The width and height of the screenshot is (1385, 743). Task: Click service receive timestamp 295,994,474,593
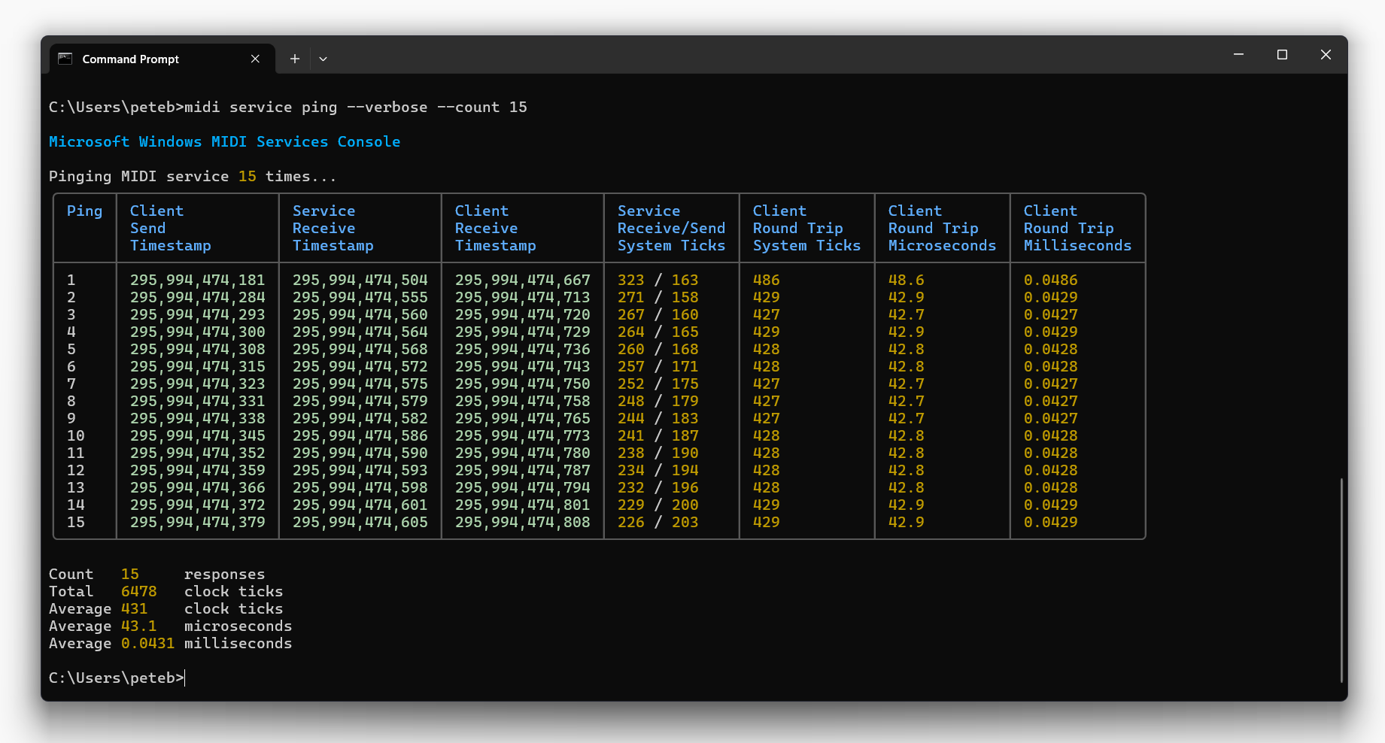click(360, 471)
